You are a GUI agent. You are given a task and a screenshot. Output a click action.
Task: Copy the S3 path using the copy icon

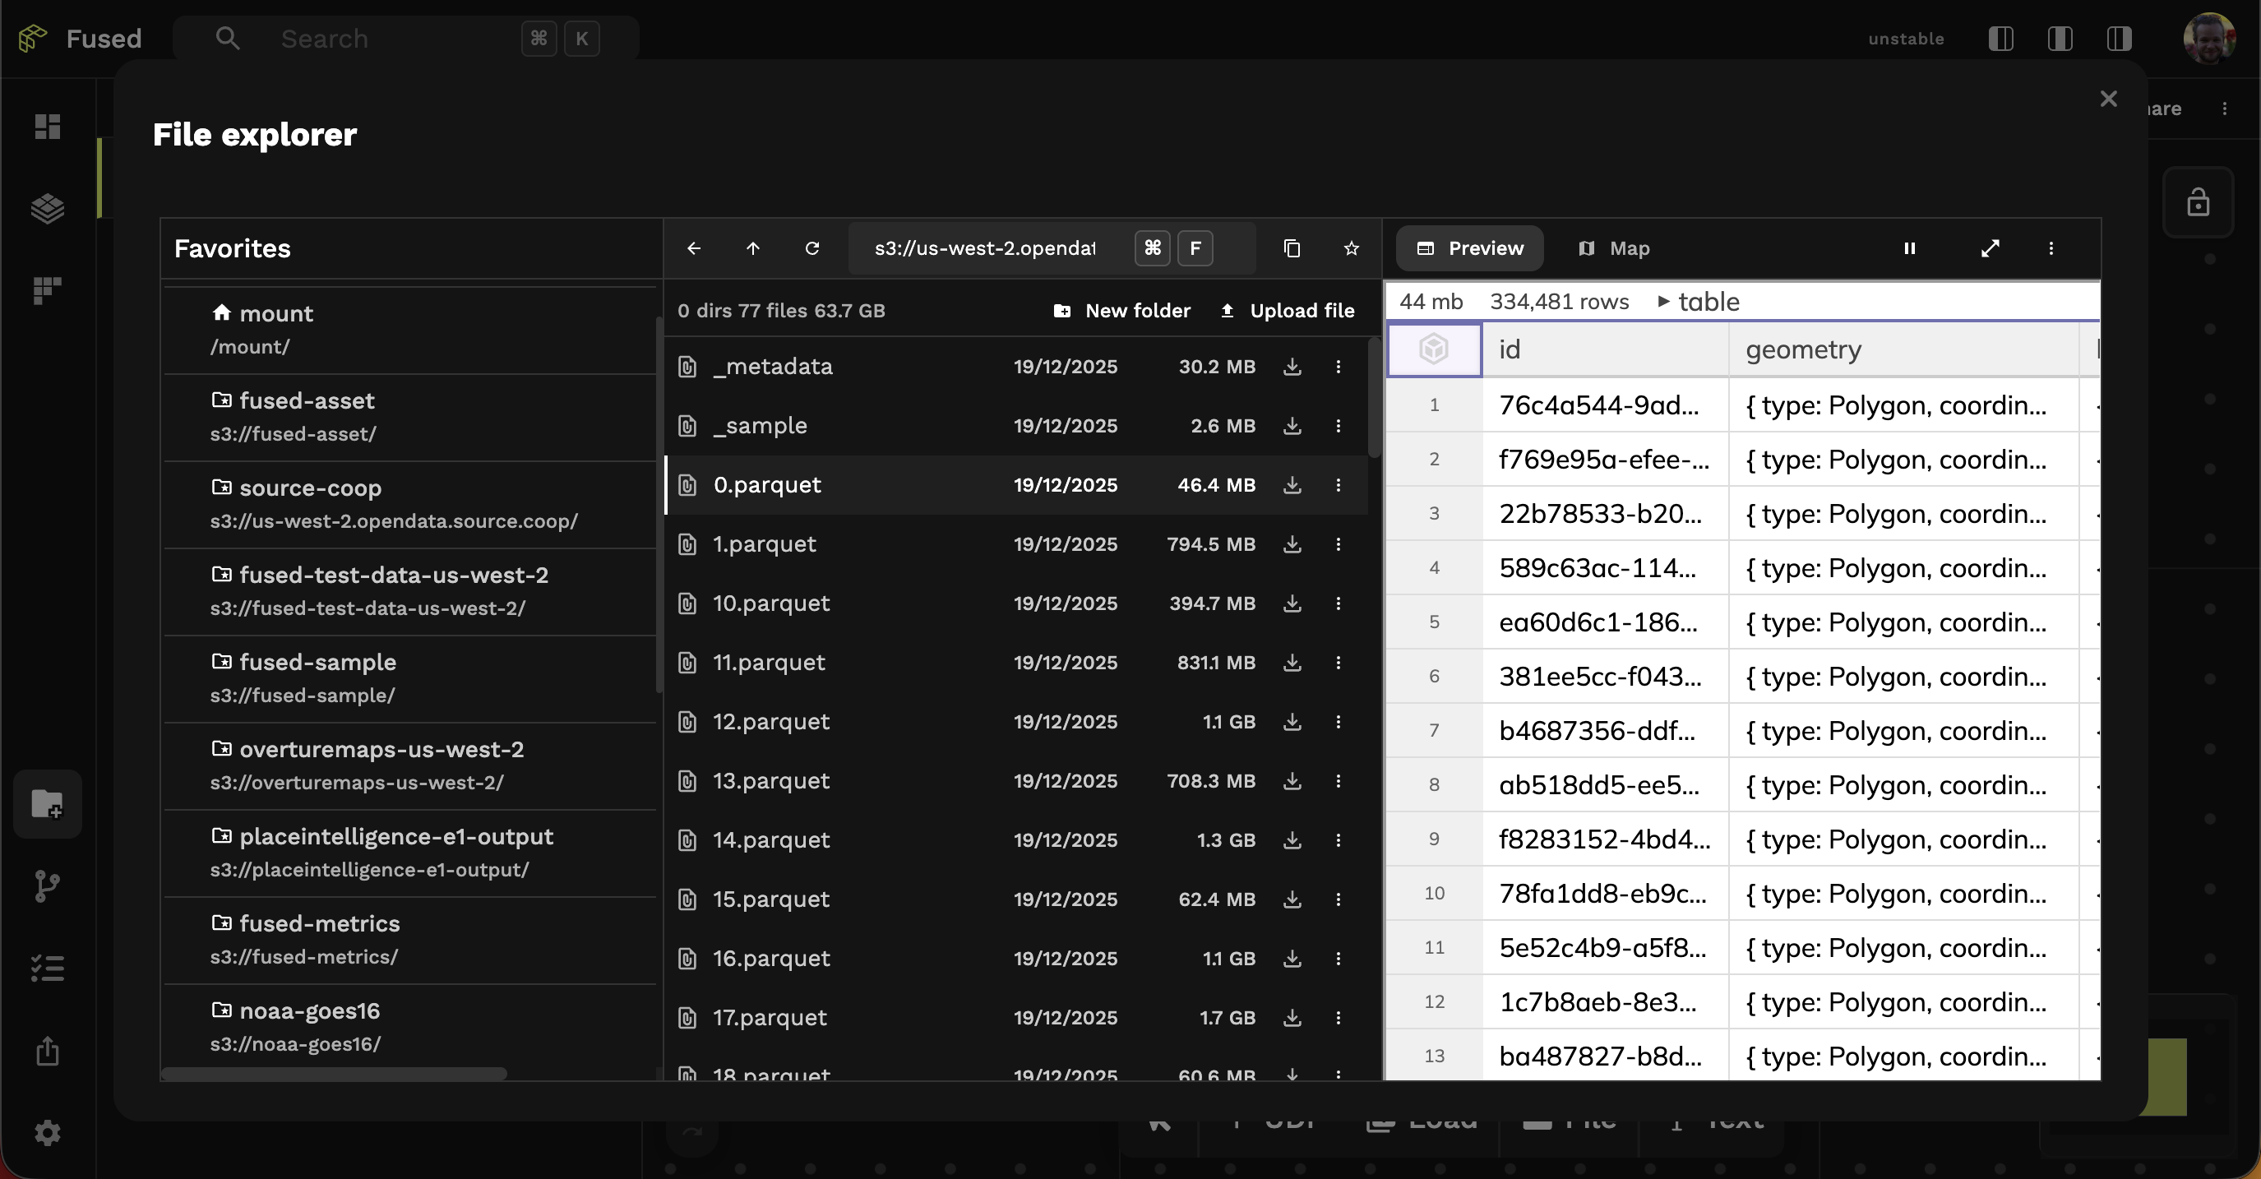pyautogui.click(x=1291, y=248)
